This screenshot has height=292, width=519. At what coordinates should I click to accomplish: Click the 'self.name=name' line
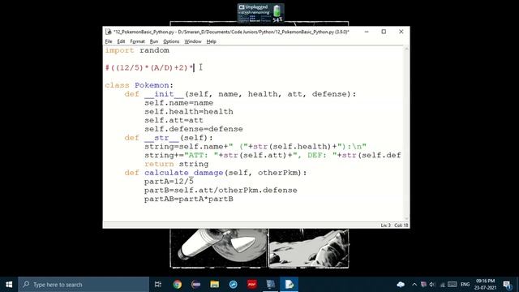pos(178,103)
